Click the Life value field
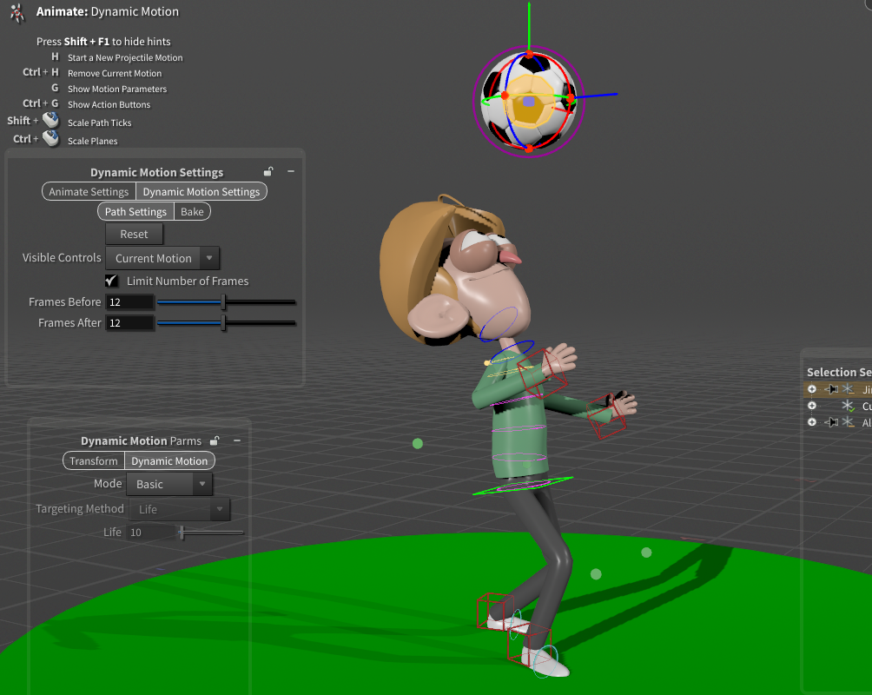The width and height of the screenshot is (872, 695). (x=151, y=533)
